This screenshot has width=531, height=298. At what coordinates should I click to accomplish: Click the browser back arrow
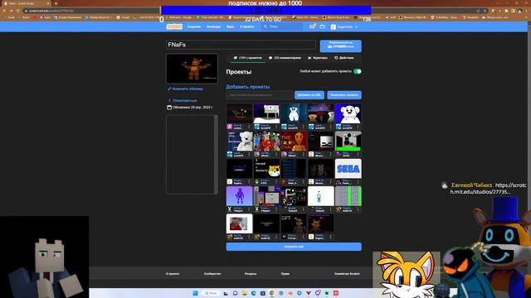click(5, 11)
